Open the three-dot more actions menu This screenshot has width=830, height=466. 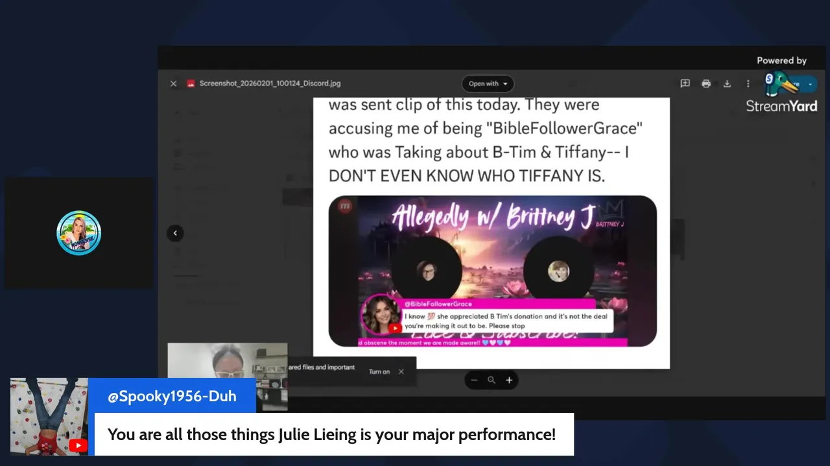point(748,83)
